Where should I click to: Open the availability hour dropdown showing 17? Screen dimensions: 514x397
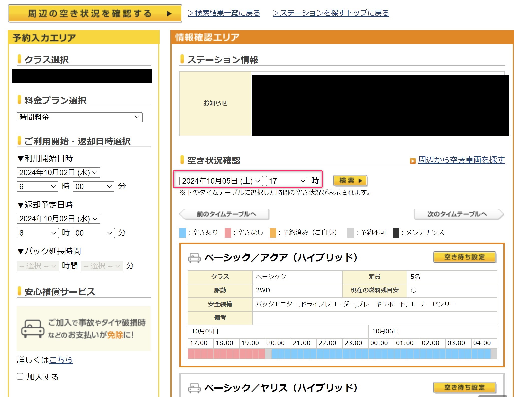point(287,181)
